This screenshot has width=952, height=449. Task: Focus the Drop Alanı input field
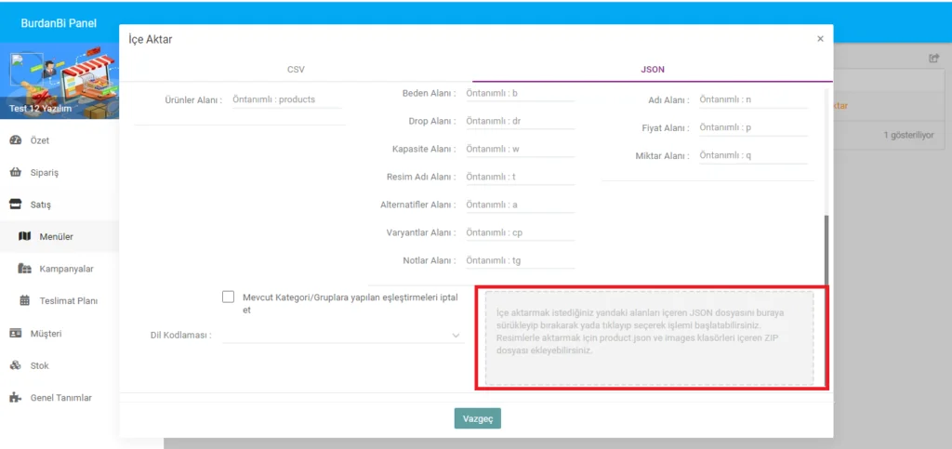coord(521,121)
